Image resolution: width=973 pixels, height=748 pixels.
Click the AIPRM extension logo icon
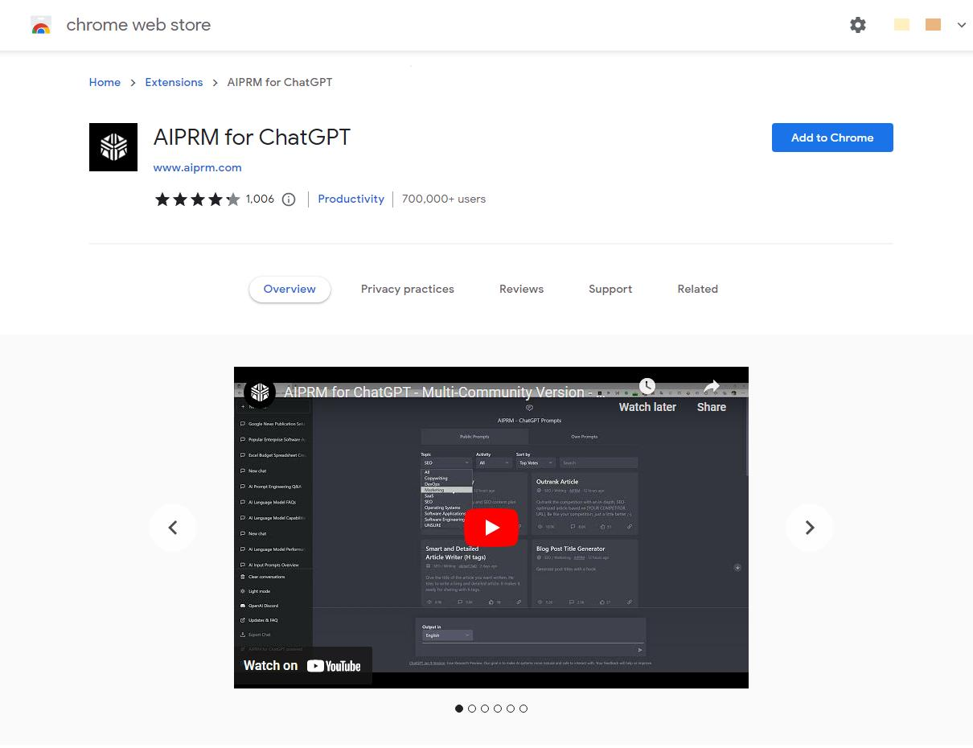coord(113,147)
